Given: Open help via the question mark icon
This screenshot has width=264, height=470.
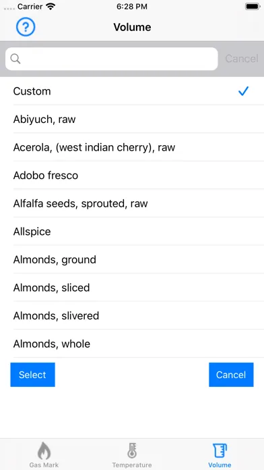Looking at the screenshot, I should [x=26, y=27].
